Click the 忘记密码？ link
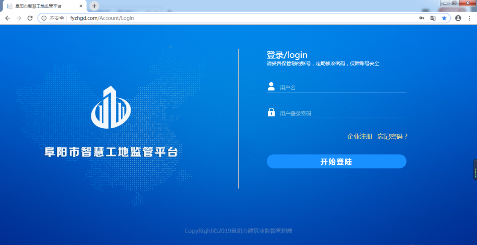This screenshot has width=477, height=245. 392,137
